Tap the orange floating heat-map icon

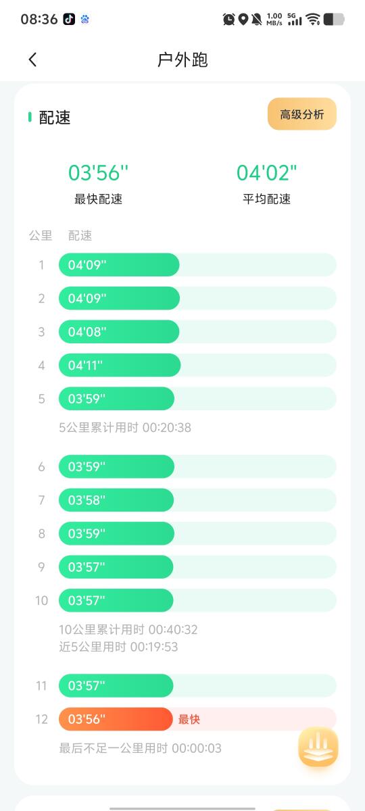(318, 747)
